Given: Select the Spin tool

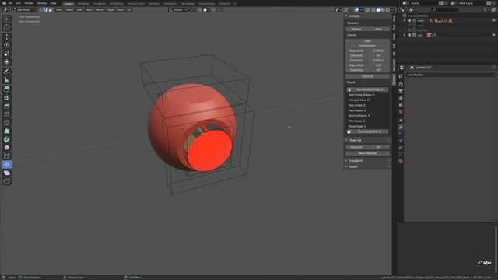Looking at the screenshot, I should point(7,139).
